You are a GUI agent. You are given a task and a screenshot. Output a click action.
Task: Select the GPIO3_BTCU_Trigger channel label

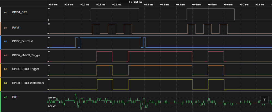[x=26, y=69]
